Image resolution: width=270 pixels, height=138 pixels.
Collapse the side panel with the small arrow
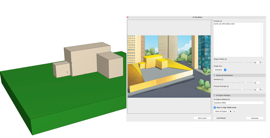coord(212,20)
